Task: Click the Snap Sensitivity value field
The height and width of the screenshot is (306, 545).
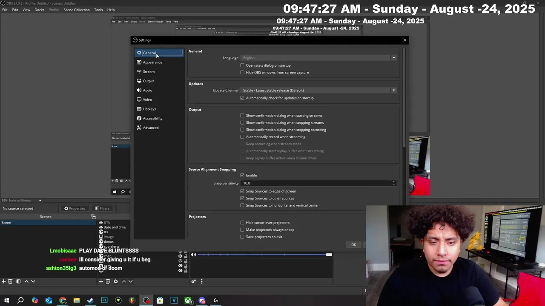Action: [x=316, y=183]
